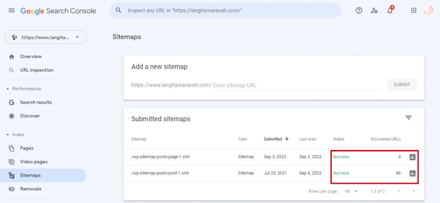Select Sitemaps in sidebar
Screen dimensions: 440x203
pyautogui.click(x=43, y=175)
